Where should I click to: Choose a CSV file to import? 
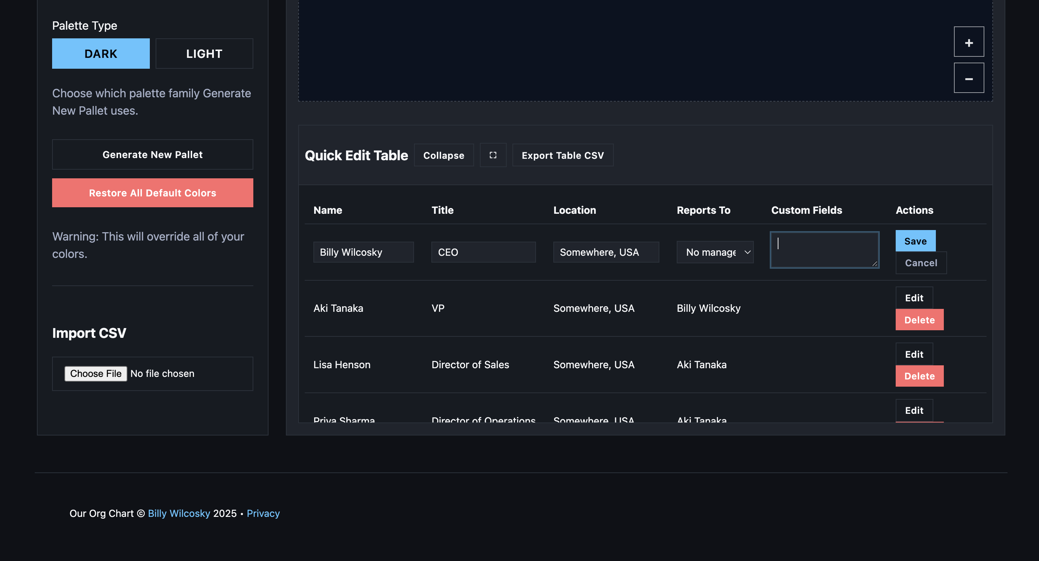tap(96, 374)
